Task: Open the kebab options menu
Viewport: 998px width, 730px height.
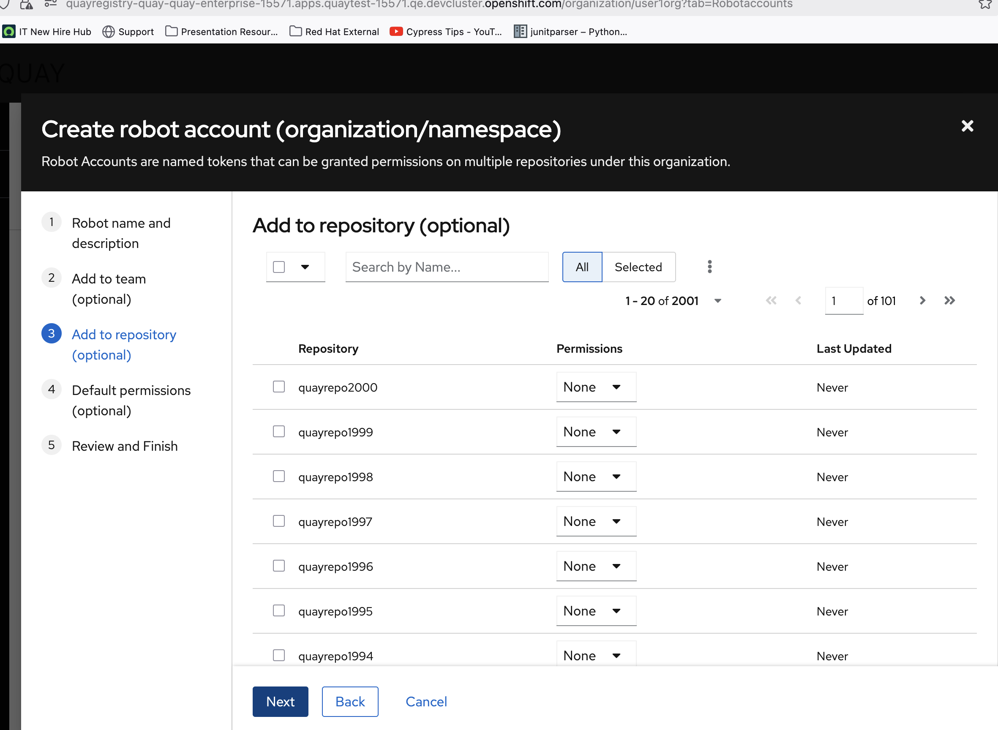Action: click(x=709, y=267)
